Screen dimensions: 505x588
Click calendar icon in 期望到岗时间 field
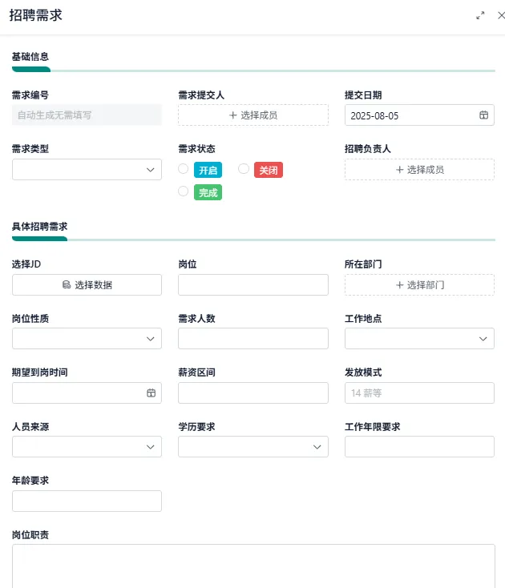[151, 393]
